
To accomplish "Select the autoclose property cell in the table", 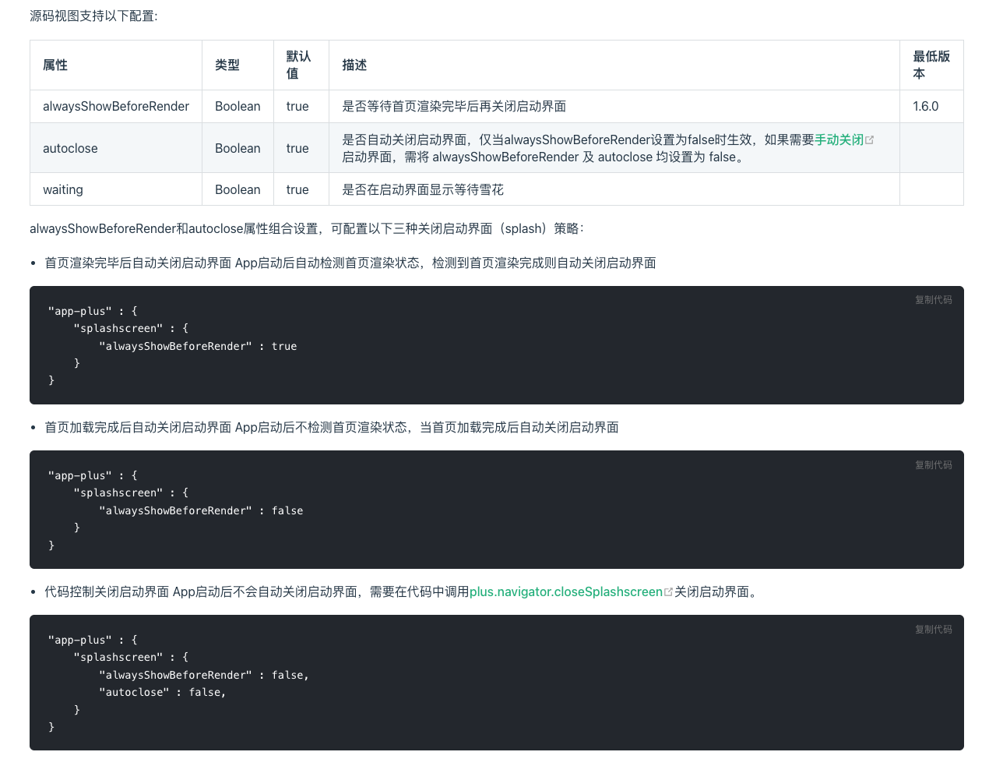I will [70, 149].
